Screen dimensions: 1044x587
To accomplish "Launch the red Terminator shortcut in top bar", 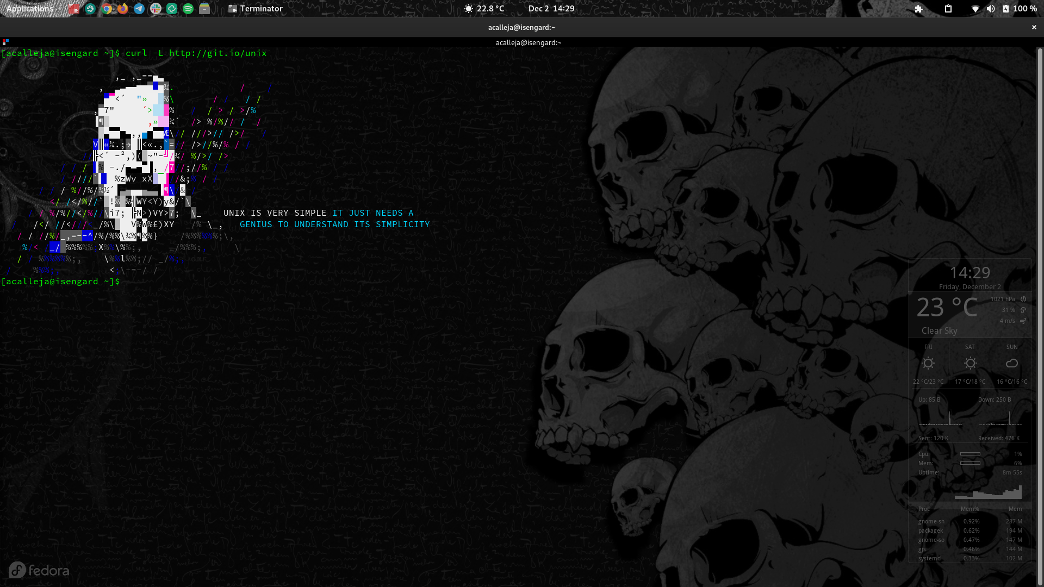I will point(74,9).
